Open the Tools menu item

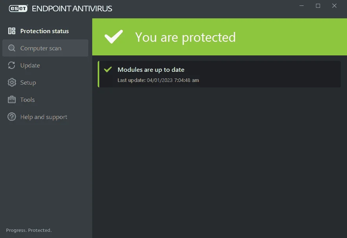point(45,99)
